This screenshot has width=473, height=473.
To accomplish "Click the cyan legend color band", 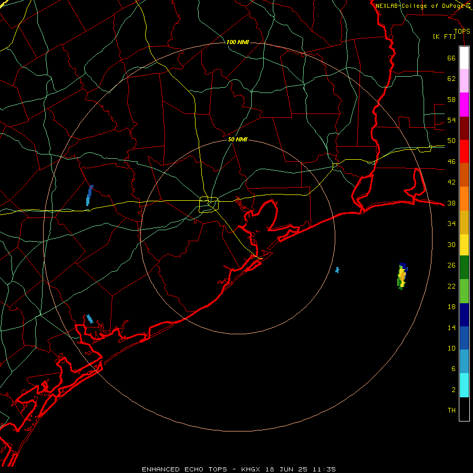I will pos(464,385).
